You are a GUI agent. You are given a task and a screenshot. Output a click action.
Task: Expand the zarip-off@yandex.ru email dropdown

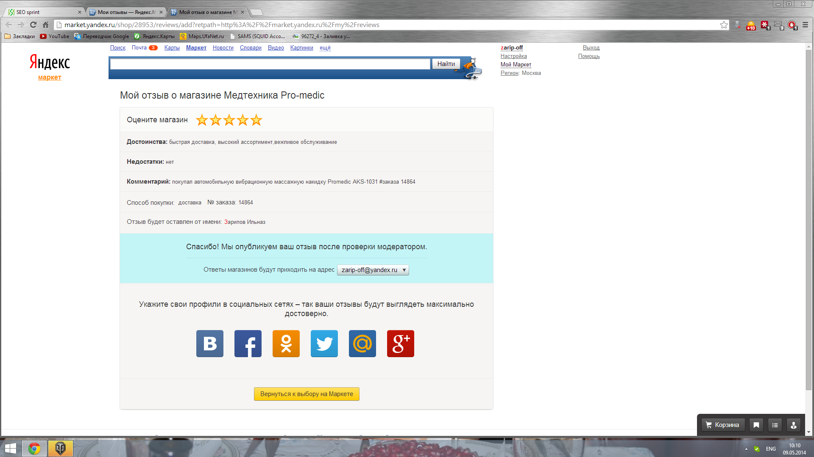[373, 270]
